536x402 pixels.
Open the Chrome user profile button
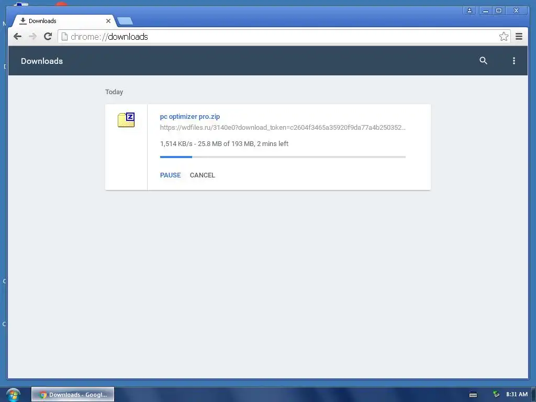(470, 10)
